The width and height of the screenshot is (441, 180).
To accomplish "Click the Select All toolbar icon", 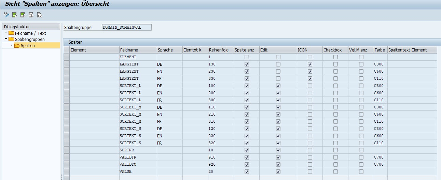I will coord(15,15).
